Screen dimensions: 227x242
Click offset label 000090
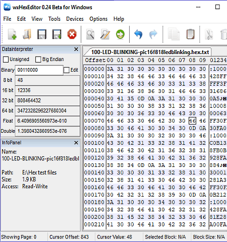coord(94,136)
